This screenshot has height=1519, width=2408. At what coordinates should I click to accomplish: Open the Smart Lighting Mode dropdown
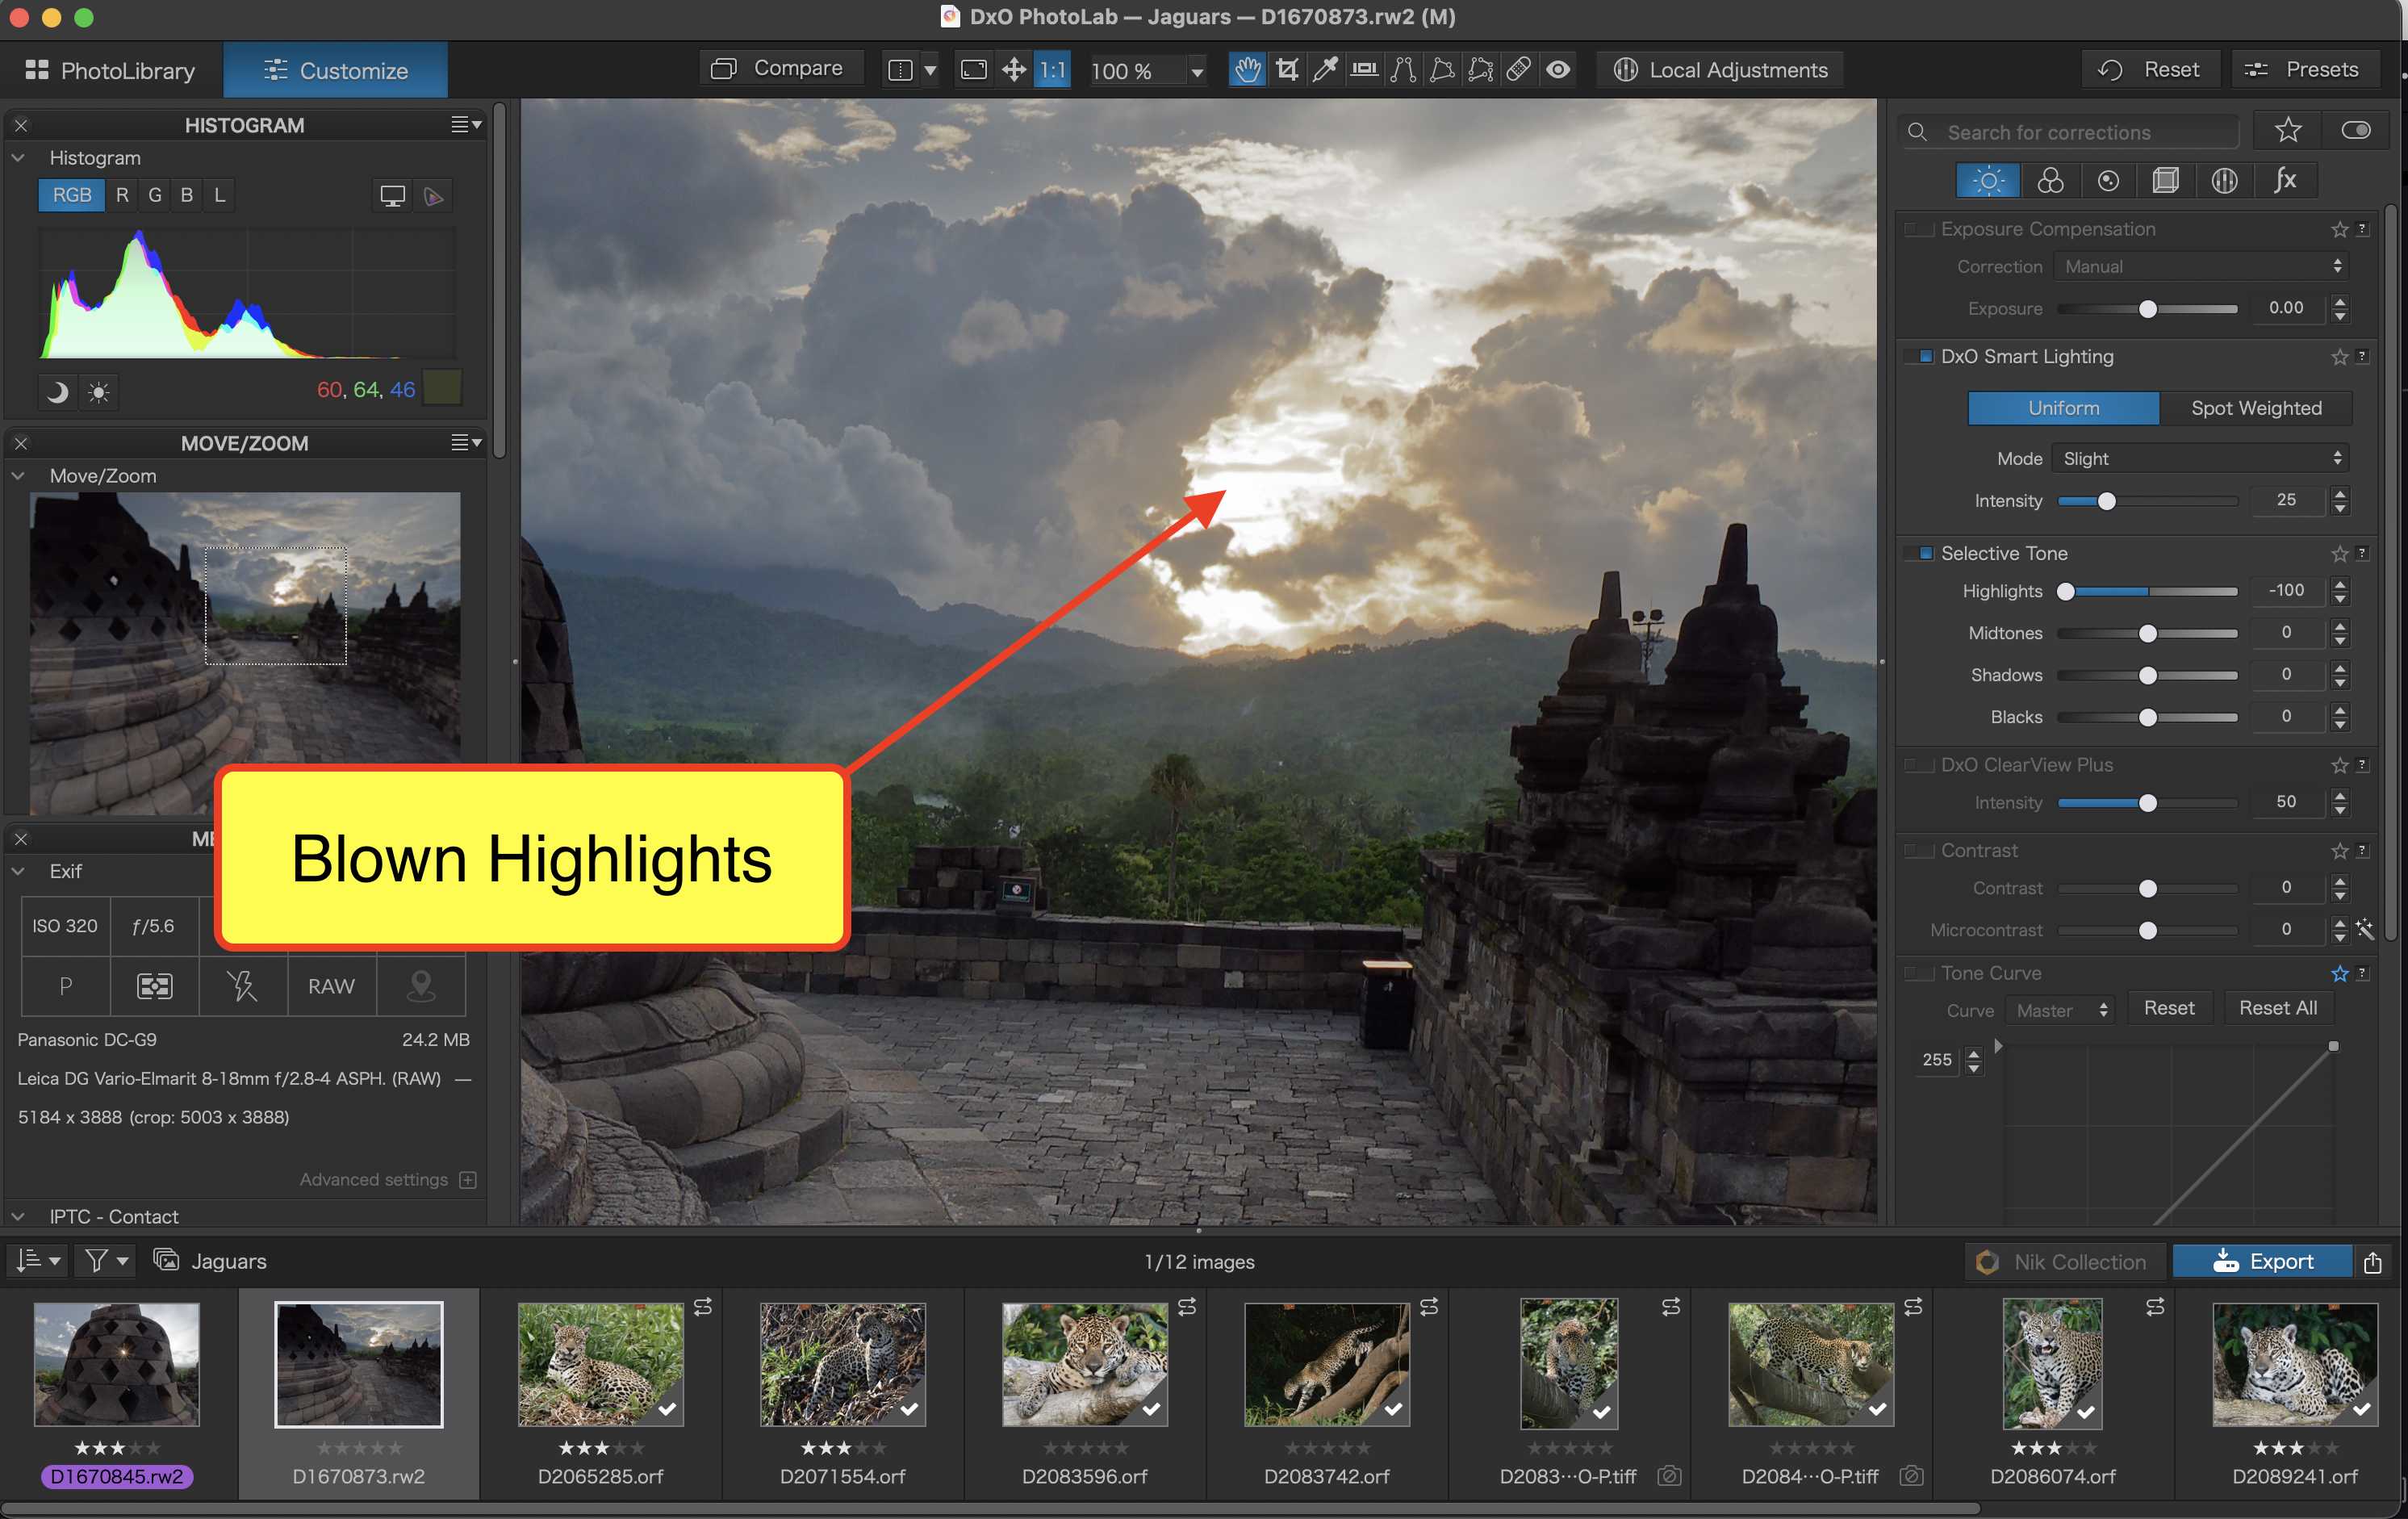point(2200,459)
